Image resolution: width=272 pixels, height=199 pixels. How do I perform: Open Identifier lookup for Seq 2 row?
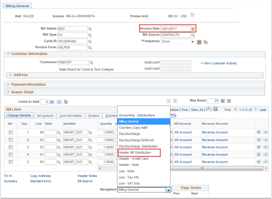[90, 140]
